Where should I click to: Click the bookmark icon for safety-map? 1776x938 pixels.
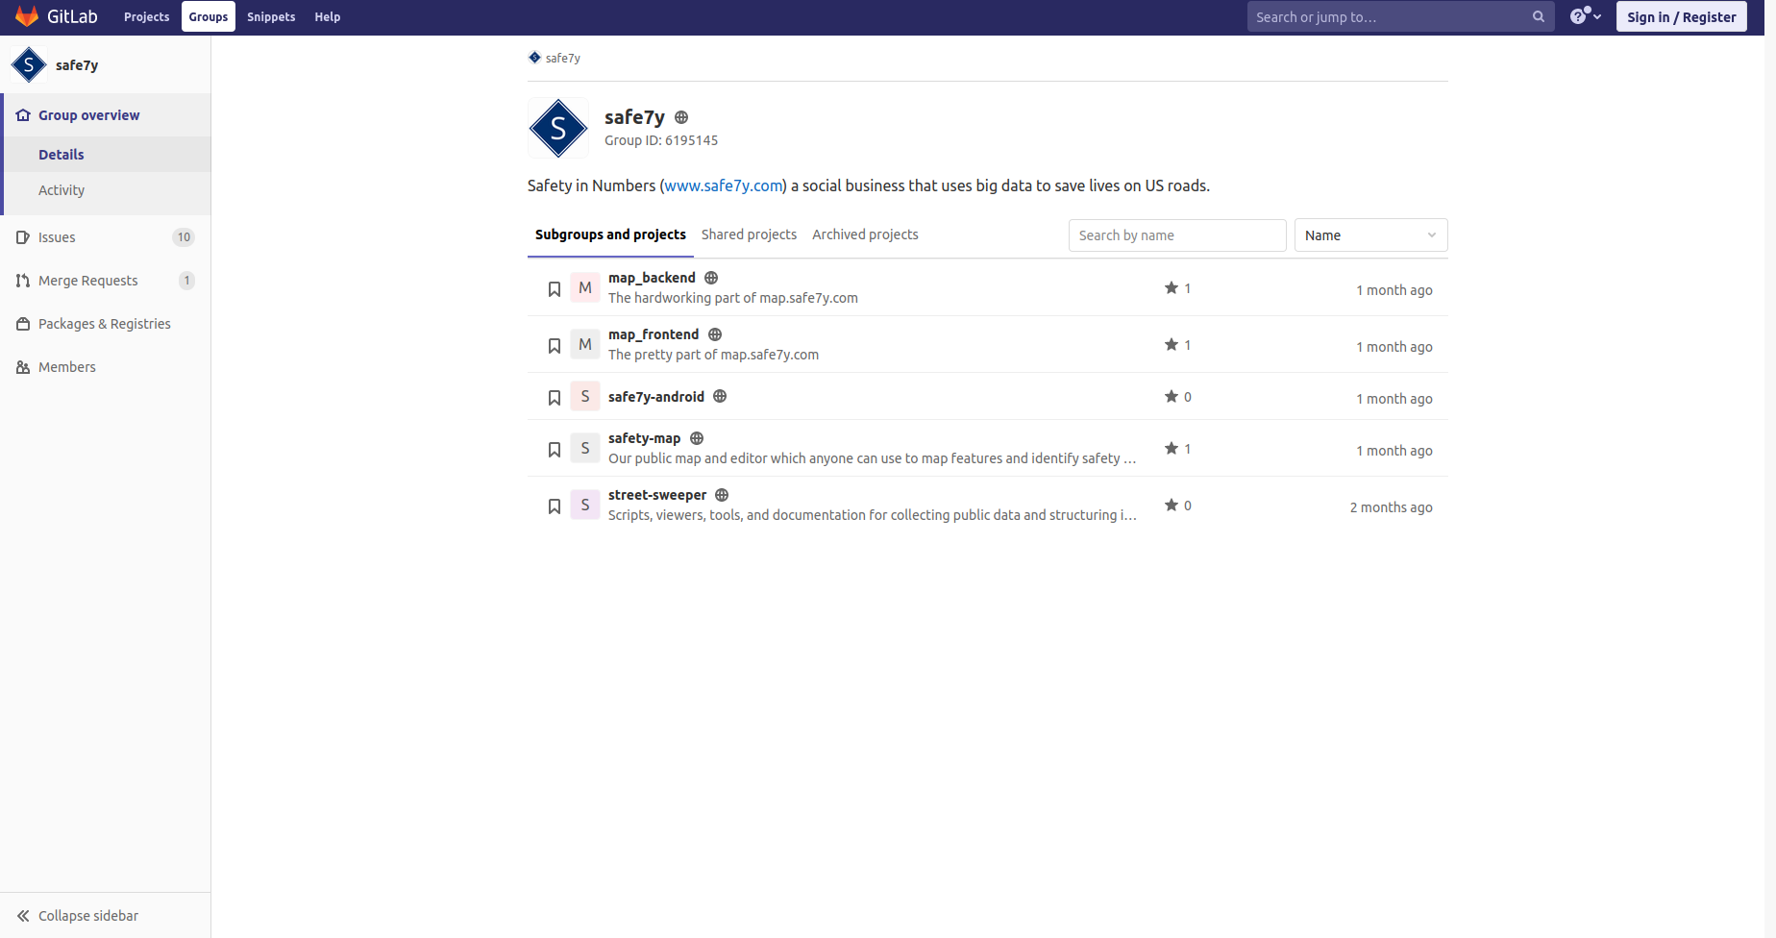pos(555,450)
